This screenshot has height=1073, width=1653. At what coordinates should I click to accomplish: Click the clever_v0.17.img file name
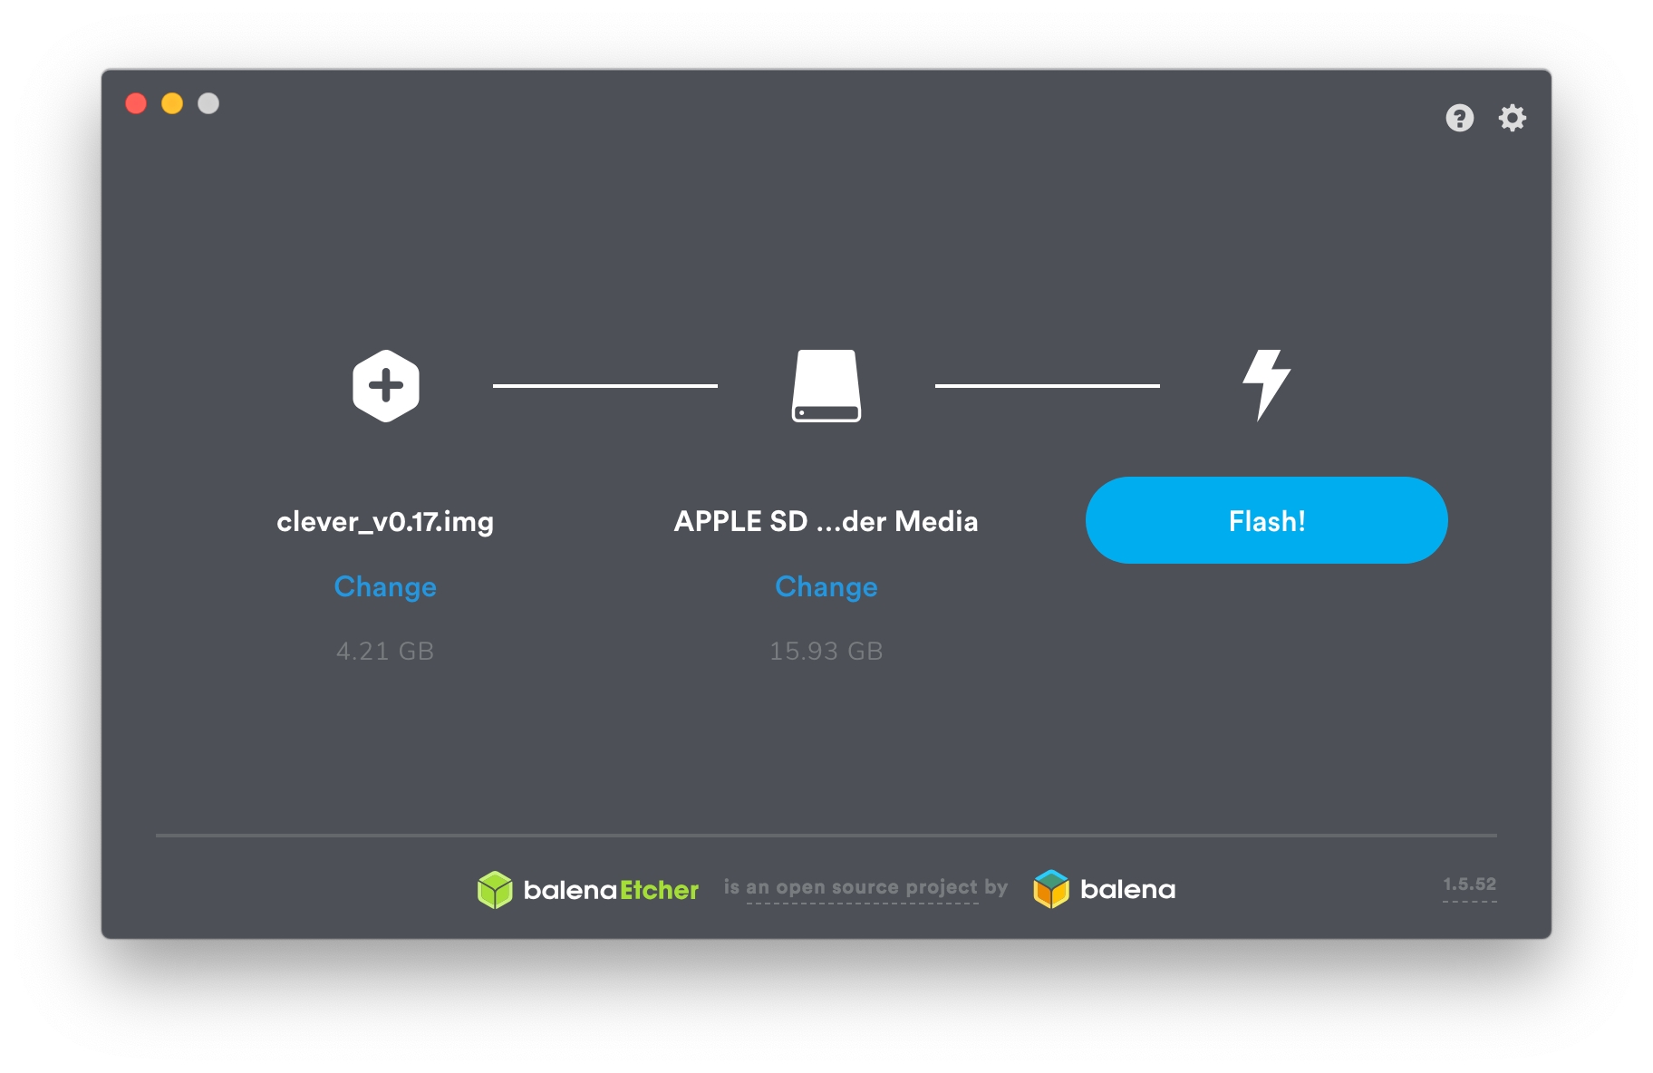tap(385, 522)
